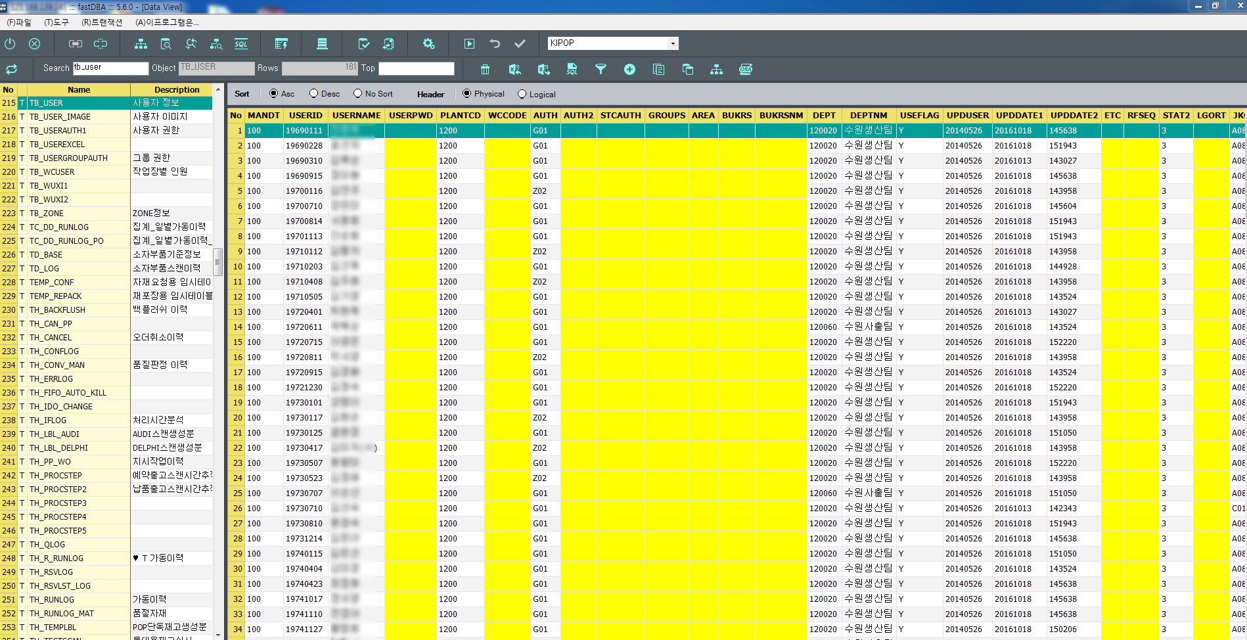1247x640 pixels.
Task: Click the first Excel export icon
Action: coord(514,69)
